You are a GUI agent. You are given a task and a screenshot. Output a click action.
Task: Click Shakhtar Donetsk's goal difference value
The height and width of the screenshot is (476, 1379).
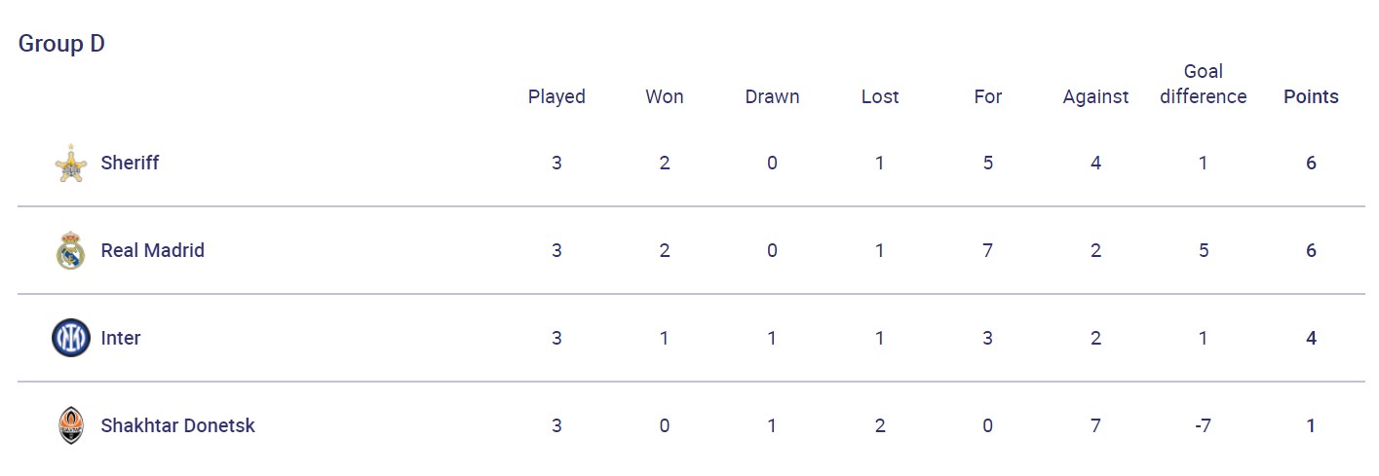point(1203,426)
